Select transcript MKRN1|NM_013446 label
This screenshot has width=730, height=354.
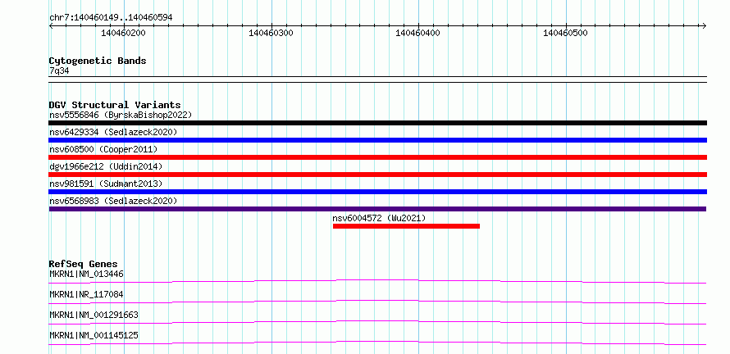point(87,274)
